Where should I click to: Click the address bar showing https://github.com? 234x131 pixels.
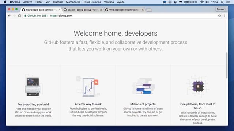coord(122,16)
